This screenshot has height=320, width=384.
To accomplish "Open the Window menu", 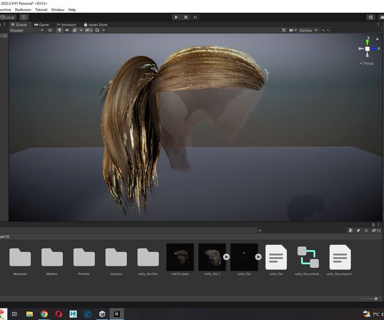I will point(58,10).
